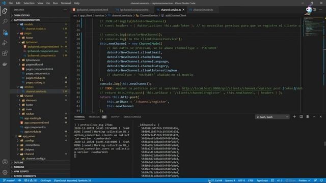Screen dimensions: 326x183
Task: Maximize terminal panel with up chevron
Action: click(314, 117)
